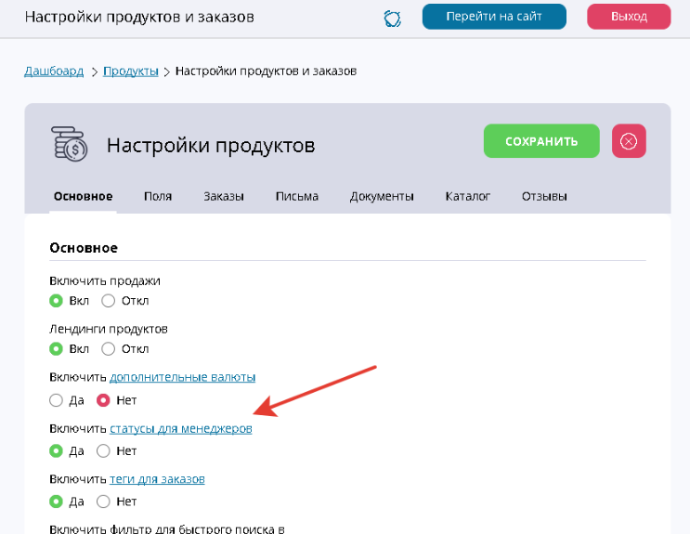Select Нет for статусы для менеджеров
This screenshot has width=690, height=534.
[x=104, y=450]
